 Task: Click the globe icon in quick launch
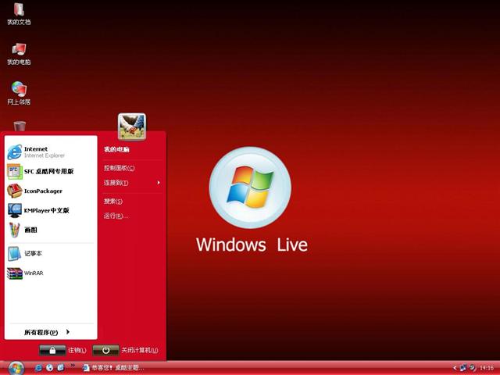coord(49,368)
